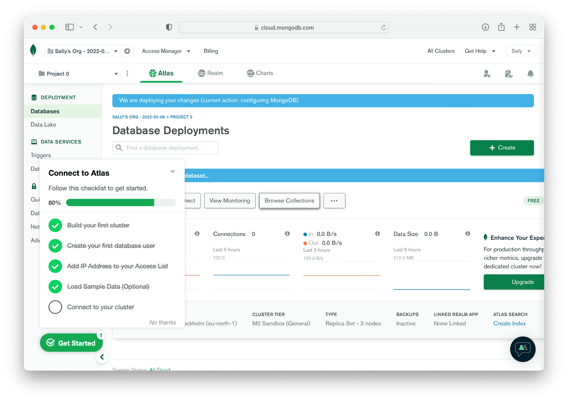Go back with the browser back arrow
568x402 pixels.
point(95,27)
